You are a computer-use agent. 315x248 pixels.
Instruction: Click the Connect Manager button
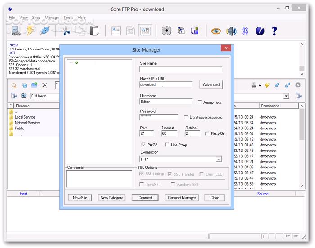click(x=182, y=198)
